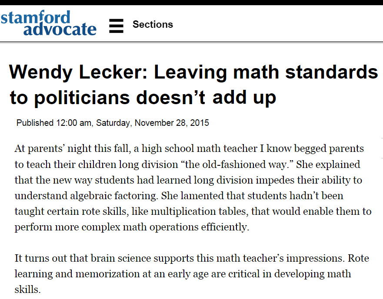Click the date 'November 28, 2015'
This screenshot has height=299, width=383.
coord(172,123)
